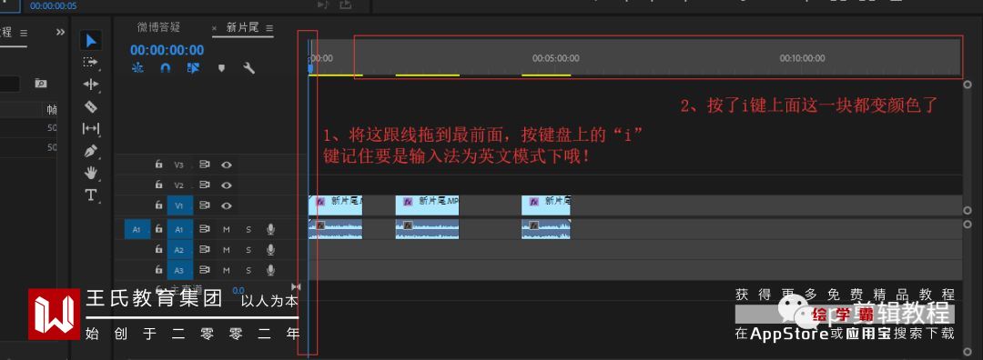Toggle the lock on track V3
The image size is (983, 360).
[159, 165]
